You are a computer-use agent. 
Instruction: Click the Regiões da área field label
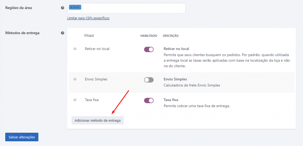19,8
